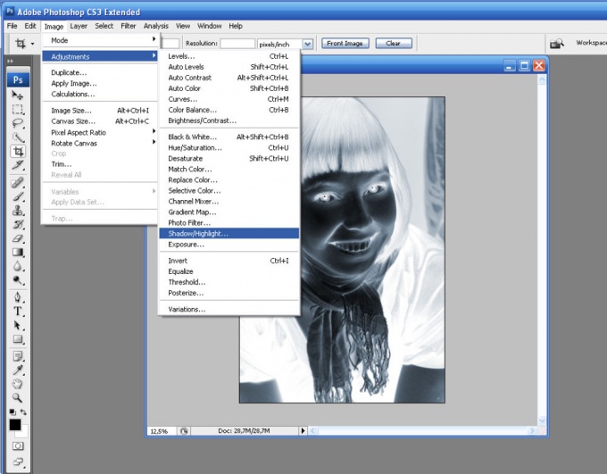Screen dimensions: 607x474
Task: Select the Eraser tool
Action: tap(18, 238)
